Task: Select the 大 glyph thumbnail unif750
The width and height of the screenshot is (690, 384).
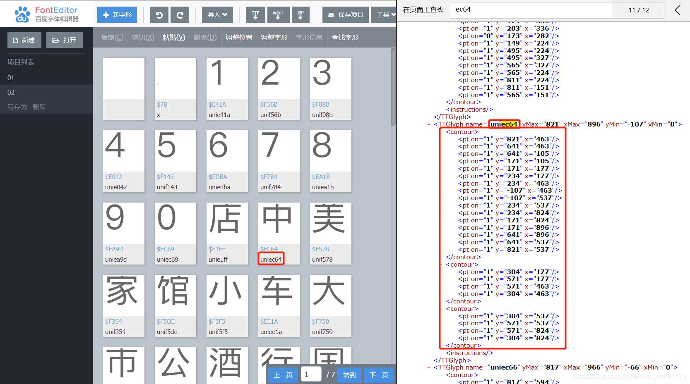Action: point(331,306)
